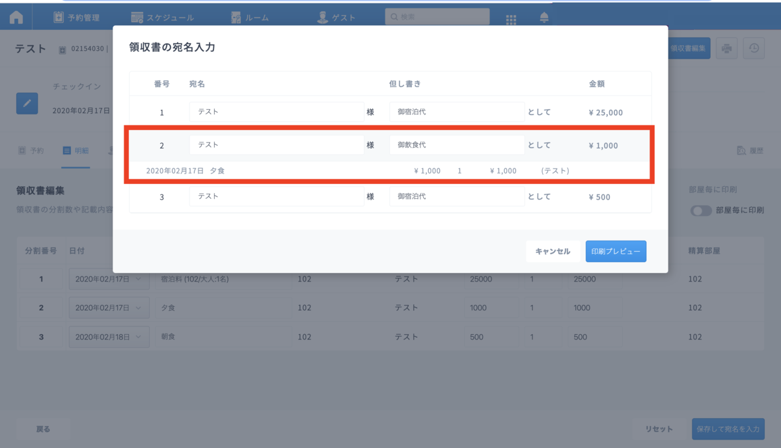Click the search box in top bar

437,17
